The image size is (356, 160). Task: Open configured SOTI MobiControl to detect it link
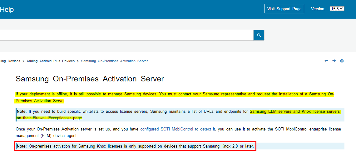tap(178, 129)
